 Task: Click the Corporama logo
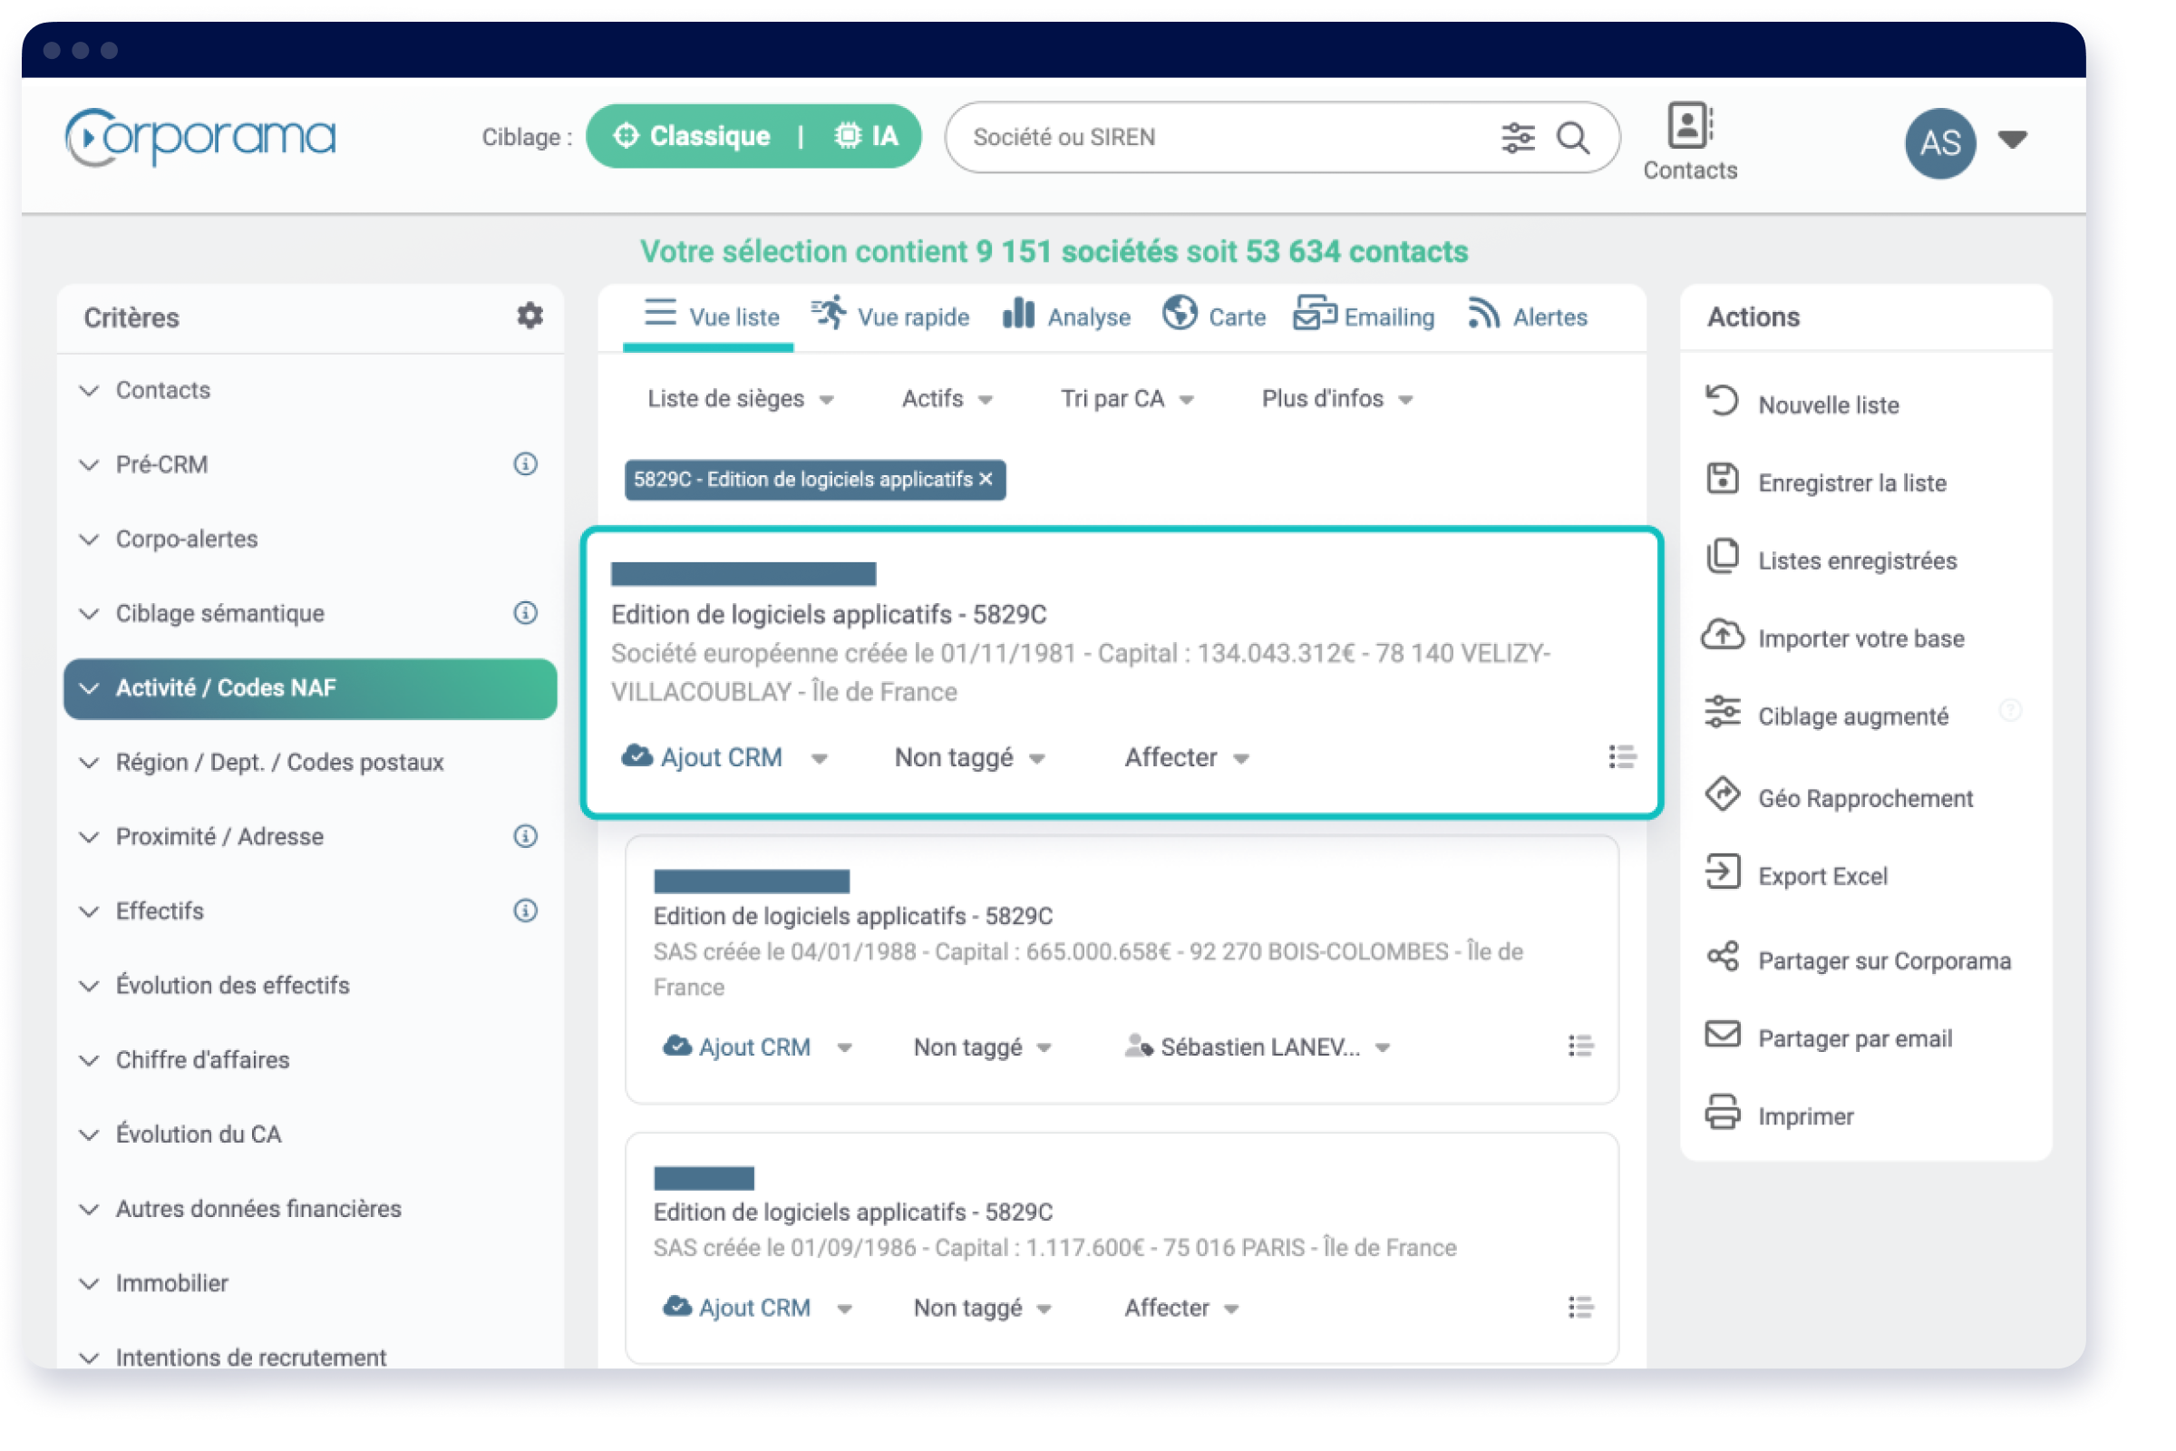click(x=199, y=138)
